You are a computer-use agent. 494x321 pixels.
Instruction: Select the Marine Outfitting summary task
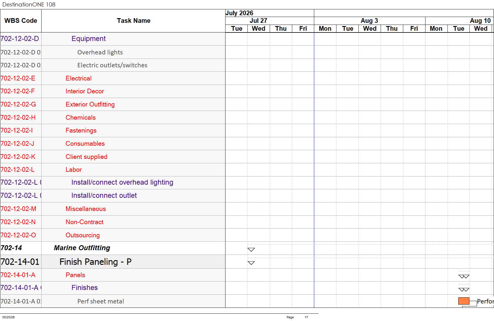[x=82, y=248]
